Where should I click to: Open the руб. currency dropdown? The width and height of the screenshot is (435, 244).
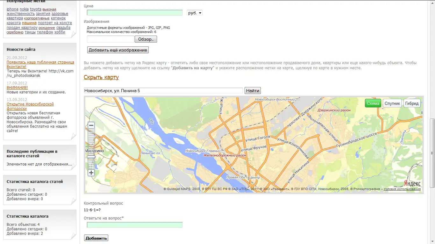tap(195, 13)
